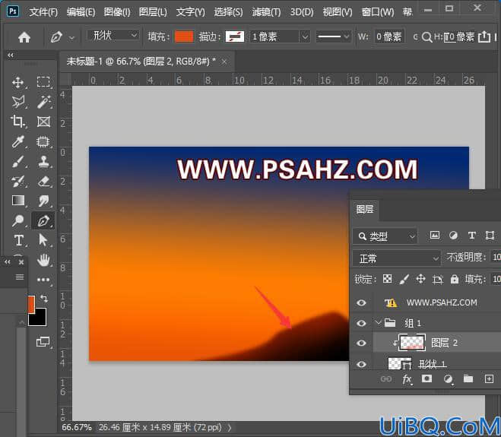
Task: Select the Magic Wand tool
Action: click(44, 102)
